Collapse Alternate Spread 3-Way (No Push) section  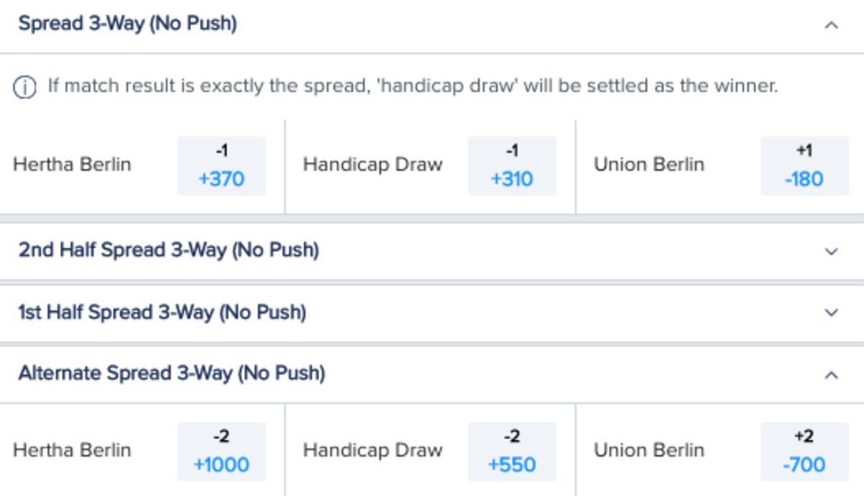(x=832, y=374)
